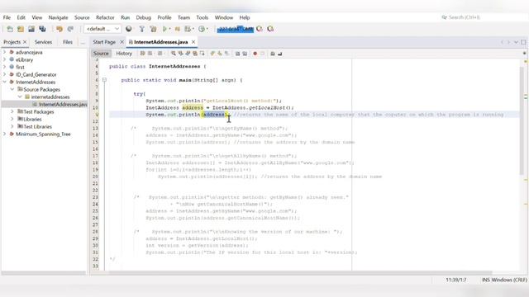Collapse the main method code fold
The width and height of the screenshot is (529, 297).
coord(104,80)
